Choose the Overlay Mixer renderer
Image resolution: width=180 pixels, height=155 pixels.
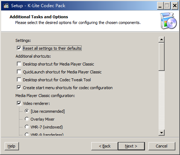coord(27,119)
